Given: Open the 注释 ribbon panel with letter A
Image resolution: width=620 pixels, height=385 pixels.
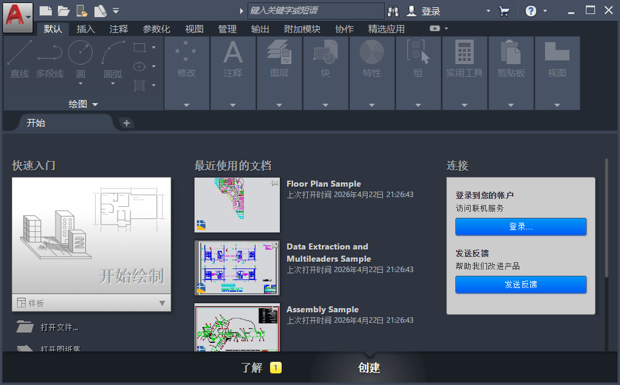Looking at the screenshot, I should point(233,73).
